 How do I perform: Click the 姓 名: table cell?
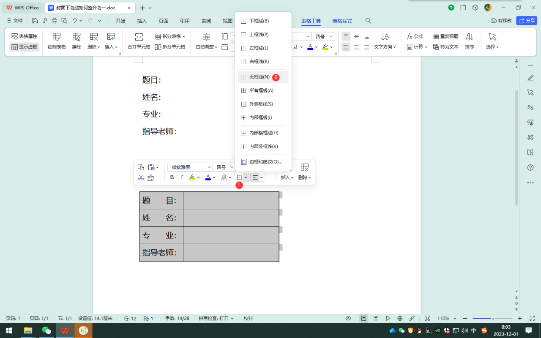162,218
